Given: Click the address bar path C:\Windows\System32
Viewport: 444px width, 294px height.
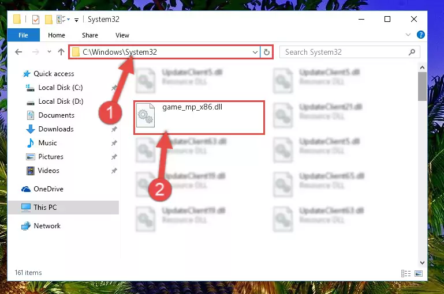Looking at the screenshot, I should click(x=120, y=52).
